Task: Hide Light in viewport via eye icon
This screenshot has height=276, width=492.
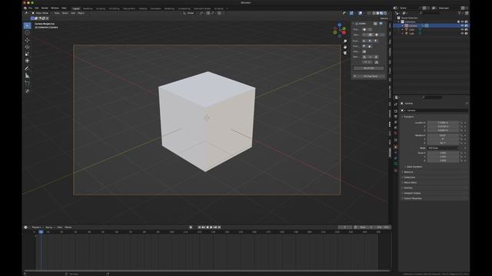Action: point(462,33)
